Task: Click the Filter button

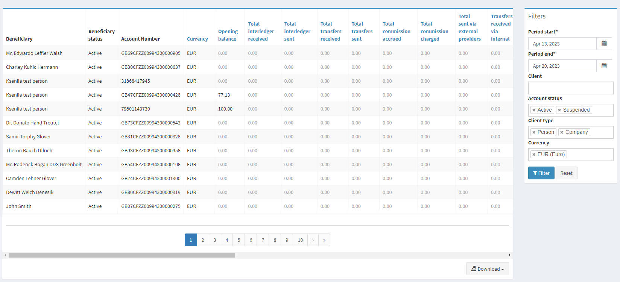Action: [x=541, y=173]
